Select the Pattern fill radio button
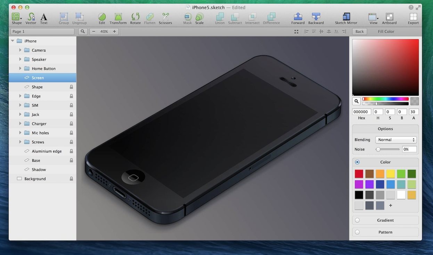This screenshot has width=433, height=255. pos(357,232)
